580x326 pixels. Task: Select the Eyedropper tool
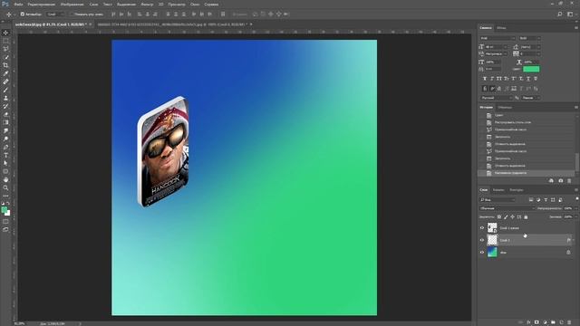5,73
